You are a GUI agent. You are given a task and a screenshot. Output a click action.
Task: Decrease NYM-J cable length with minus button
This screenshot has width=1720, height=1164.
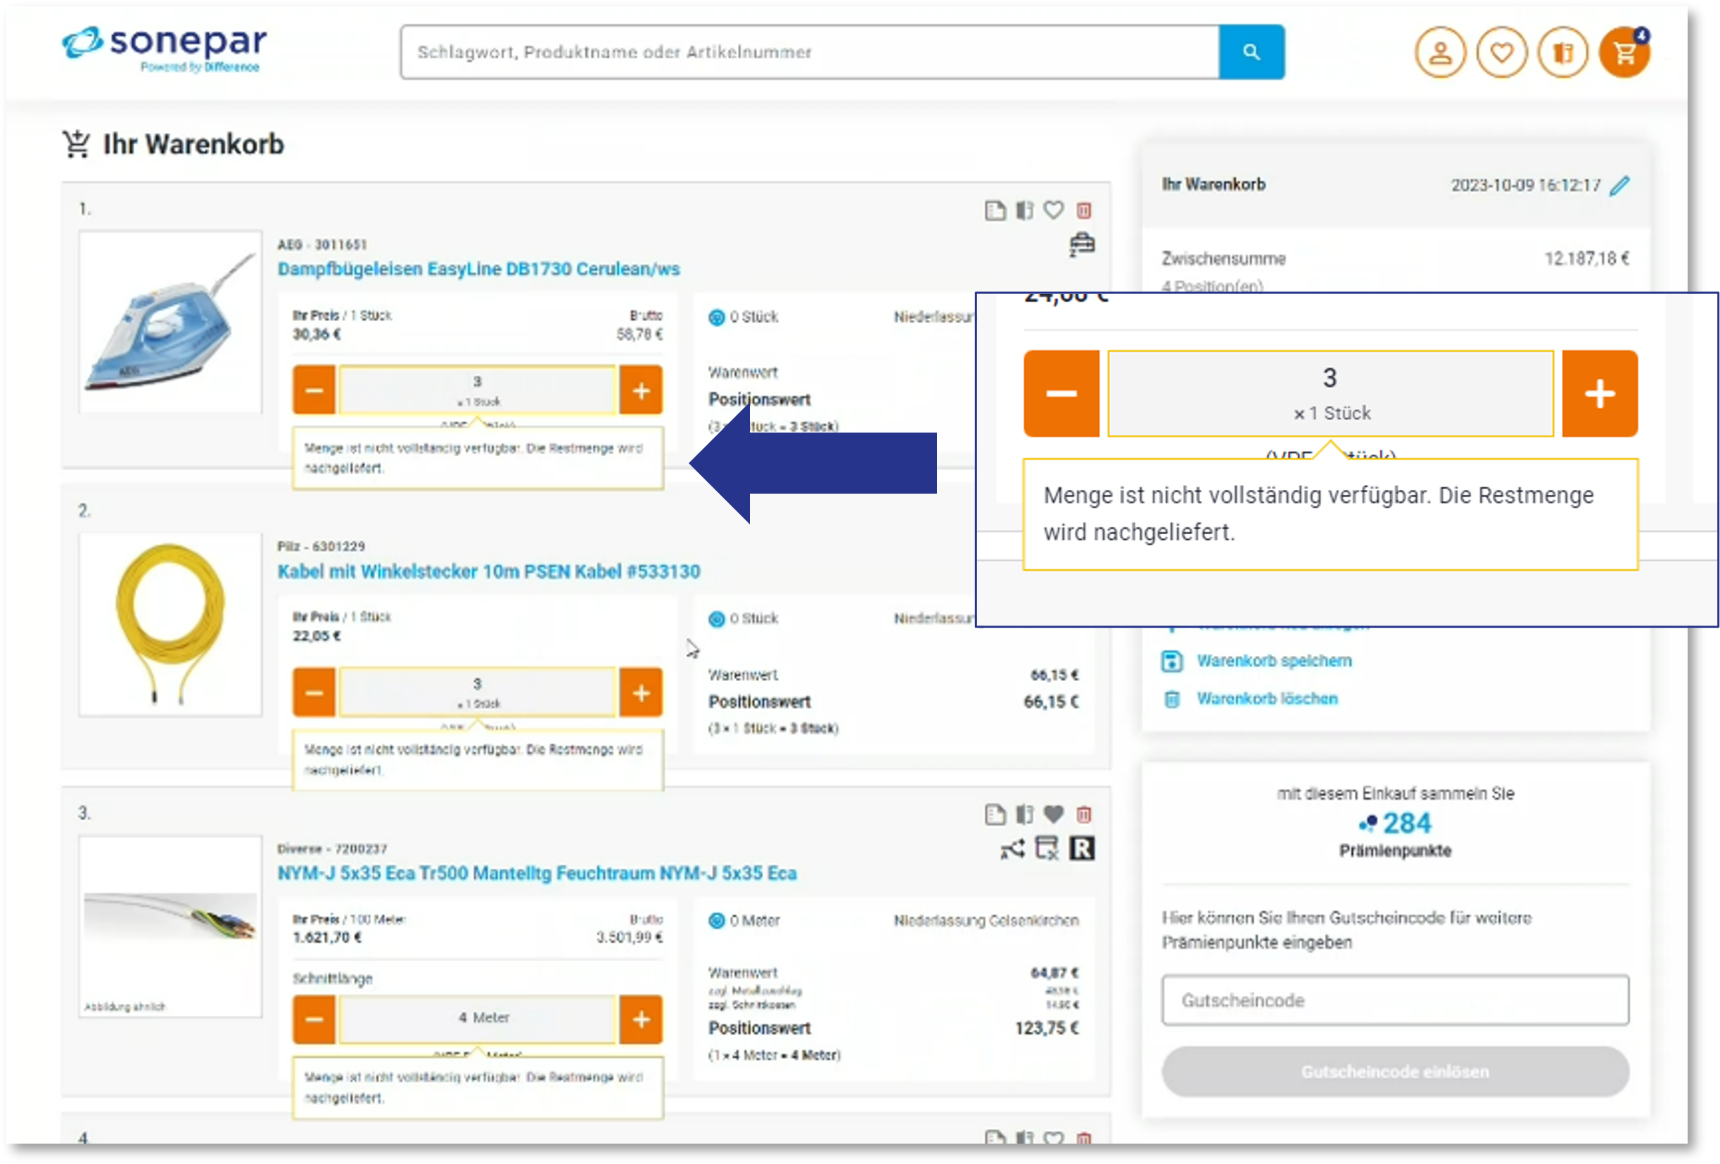coord(314,1021)
